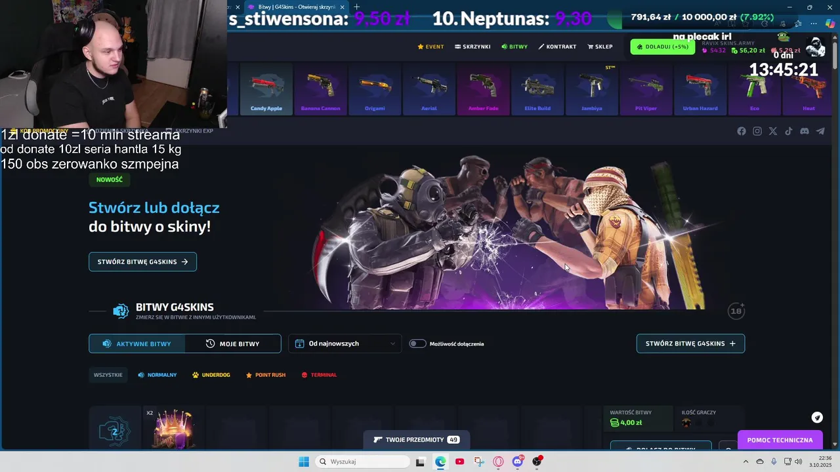Select the Aerial skin drop
The image size is (840, 472).
pos(429,89)
